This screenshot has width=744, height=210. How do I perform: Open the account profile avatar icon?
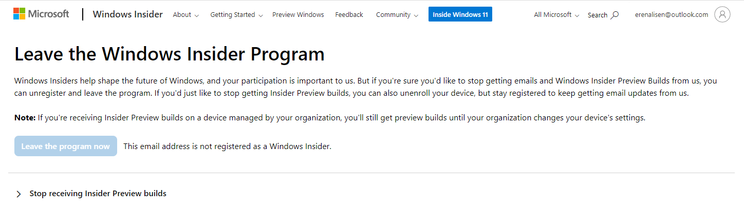722,15
